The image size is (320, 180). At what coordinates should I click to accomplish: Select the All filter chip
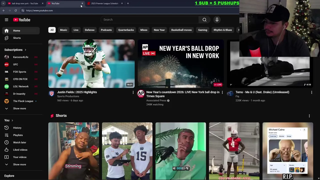(52, 30)
